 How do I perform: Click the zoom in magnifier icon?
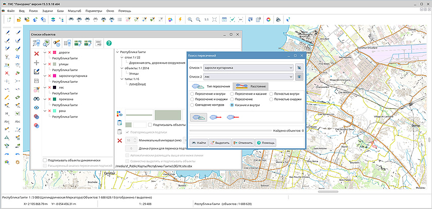190,20
